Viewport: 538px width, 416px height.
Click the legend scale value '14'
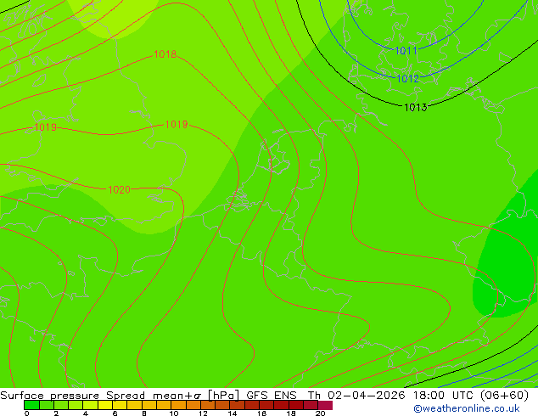point(233,413)
